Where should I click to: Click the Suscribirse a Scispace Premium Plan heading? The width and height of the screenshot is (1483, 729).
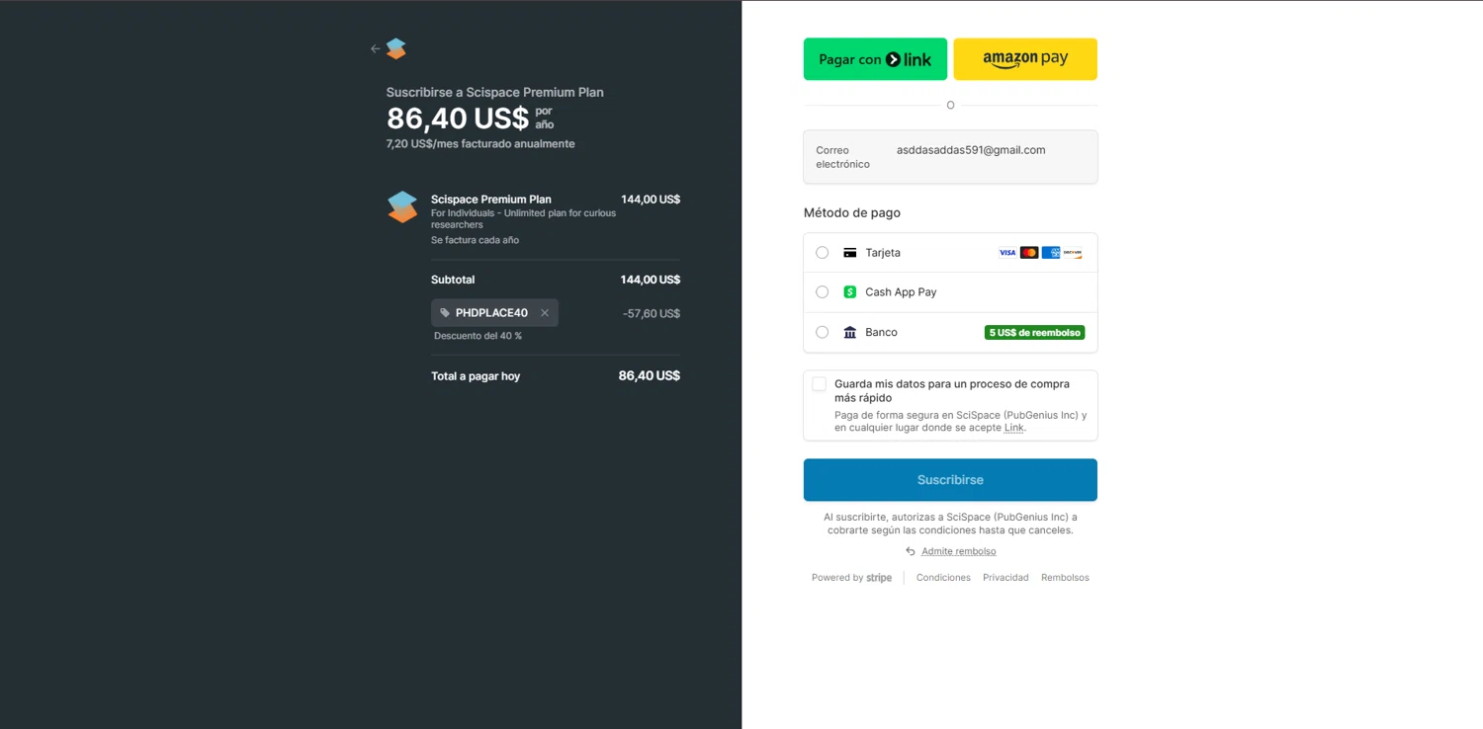[495, 92]
